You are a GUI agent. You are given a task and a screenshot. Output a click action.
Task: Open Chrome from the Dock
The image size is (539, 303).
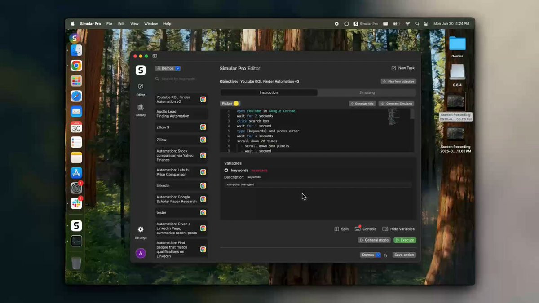(76, 66)
